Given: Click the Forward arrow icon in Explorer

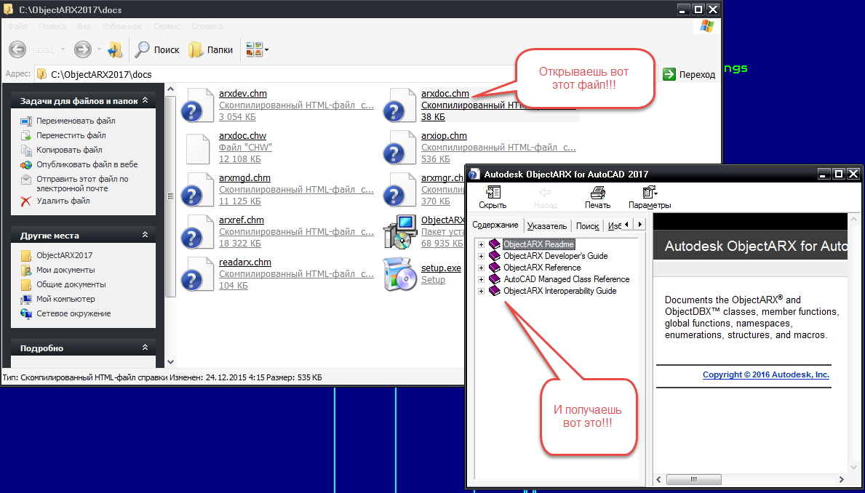Looking at the screenshot, I should (x=82, y=49).
